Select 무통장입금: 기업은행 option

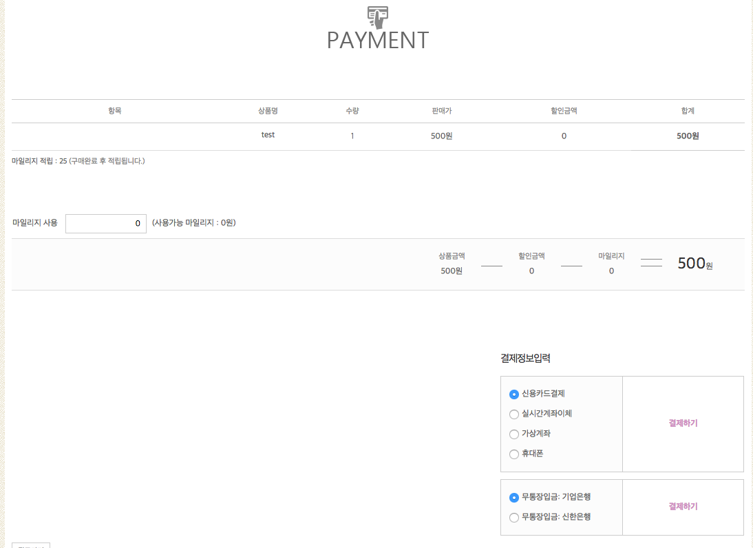[514, 498]
